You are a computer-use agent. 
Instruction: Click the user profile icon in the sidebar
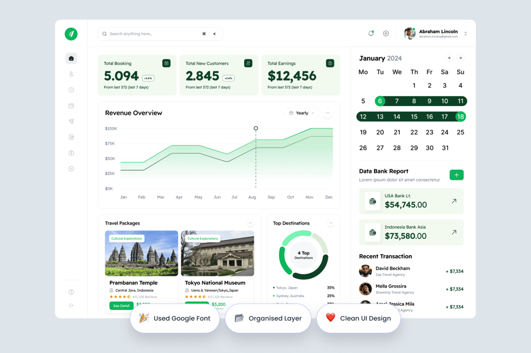[x=71, y=74]
